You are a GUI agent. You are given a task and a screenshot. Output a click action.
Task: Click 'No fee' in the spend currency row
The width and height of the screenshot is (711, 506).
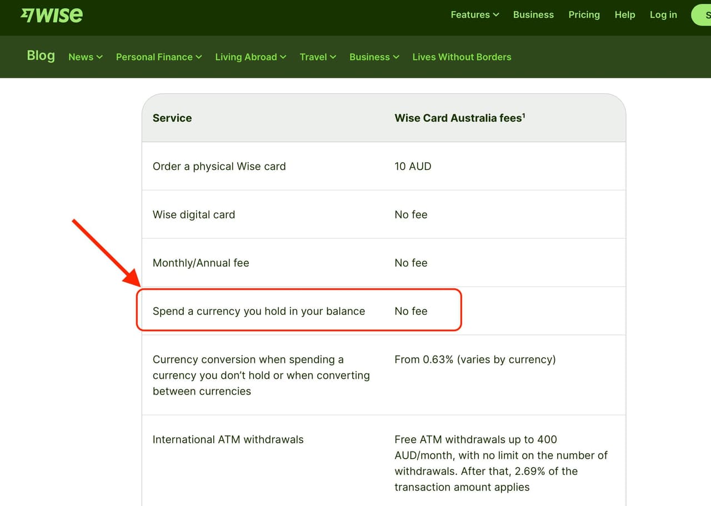pos(411,311)
